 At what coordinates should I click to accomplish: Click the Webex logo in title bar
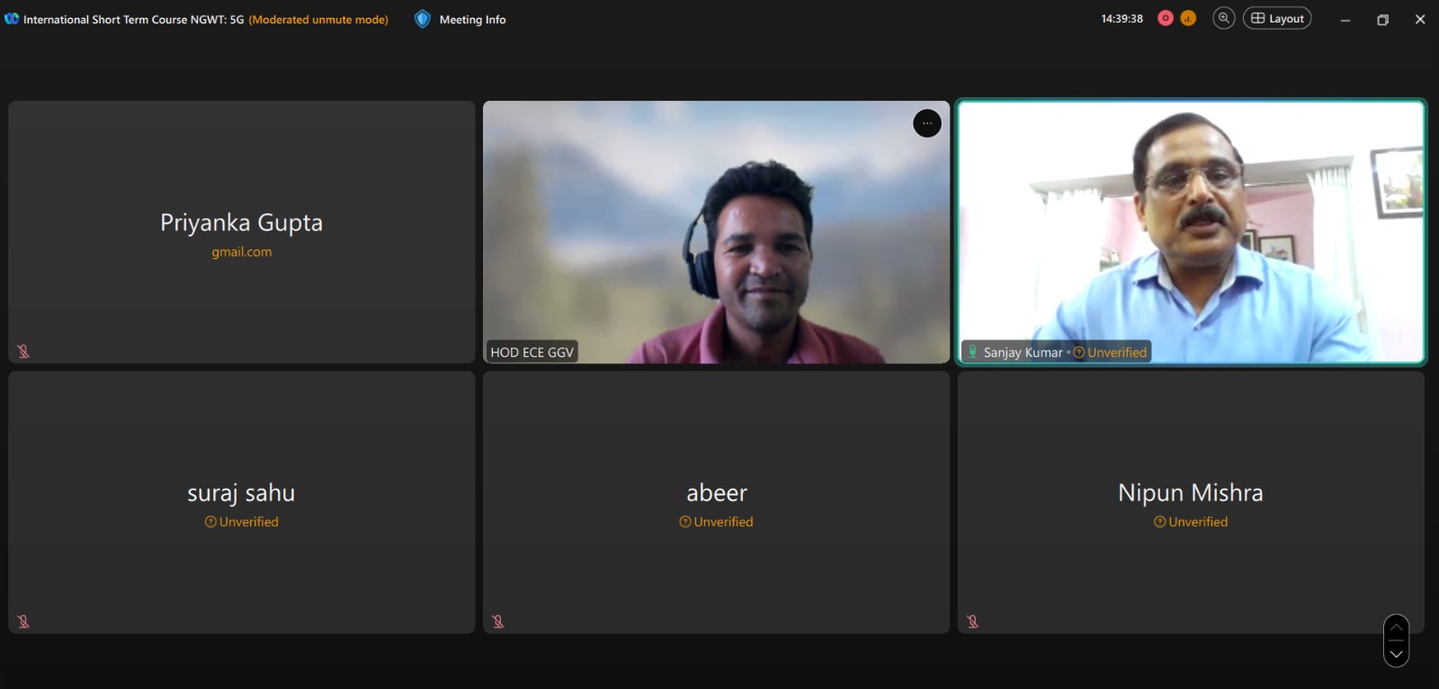point(12,18)
